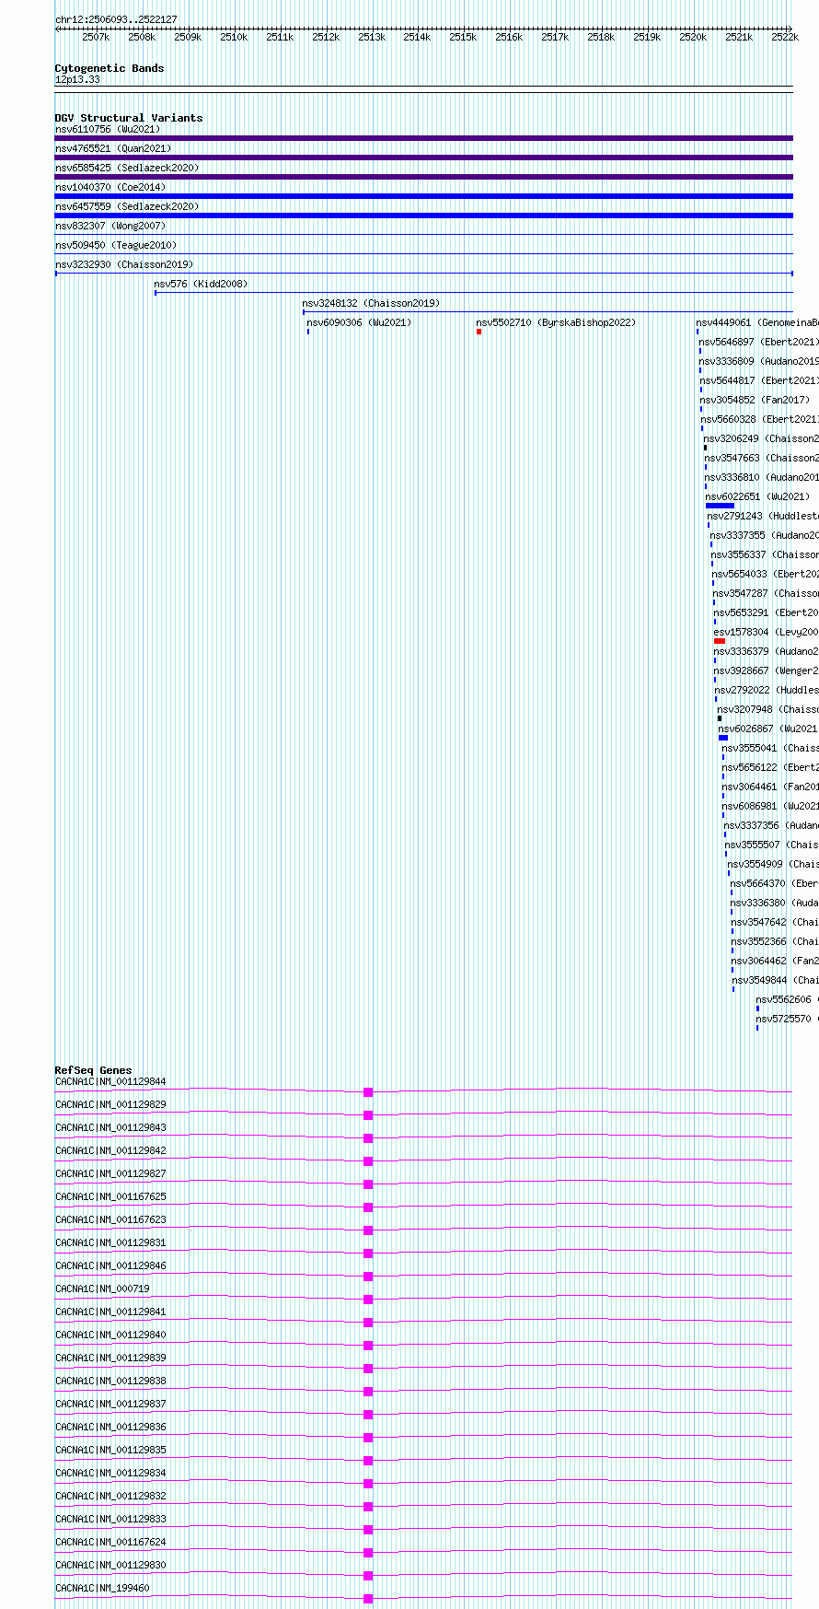Click transcript CACNA1C|NM_001129835 label
The image size is (819, 1609).
pos(110,1451)
